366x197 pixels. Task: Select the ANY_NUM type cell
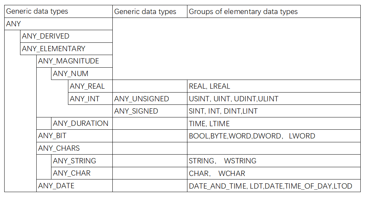[x=70, y=74]
